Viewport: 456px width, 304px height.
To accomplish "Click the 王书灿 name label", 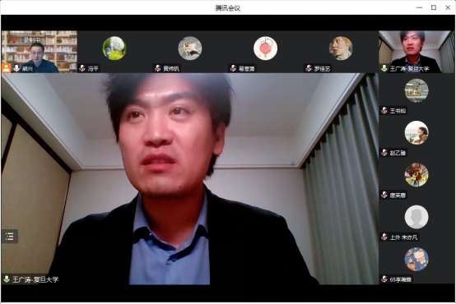I will pos(398,111).
